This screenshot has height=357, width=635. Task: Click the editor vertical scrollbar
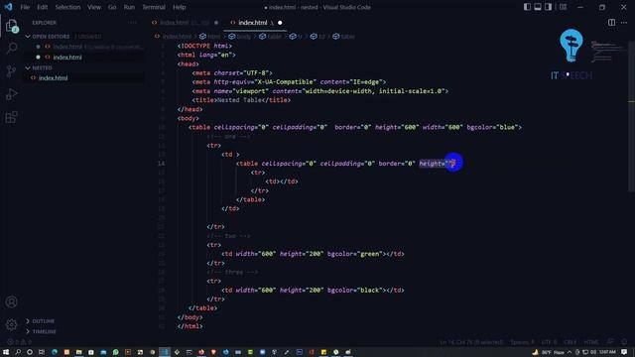[632, 117]
